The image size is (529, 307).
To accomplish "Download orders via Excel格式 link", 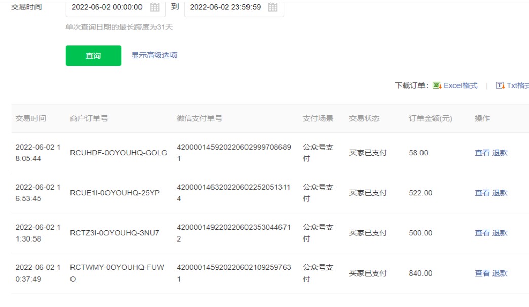I will [x=461, y=86].
